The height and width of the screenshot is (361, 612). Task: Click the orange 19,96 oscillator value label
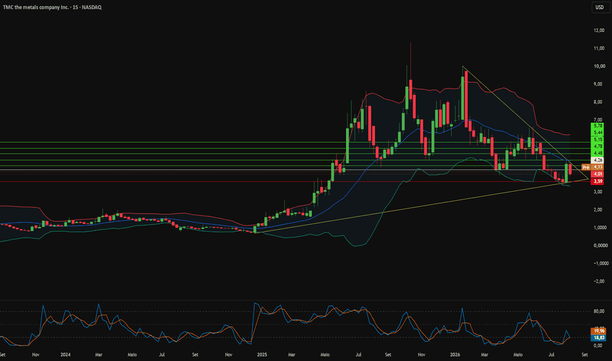[x=599, y=331]
